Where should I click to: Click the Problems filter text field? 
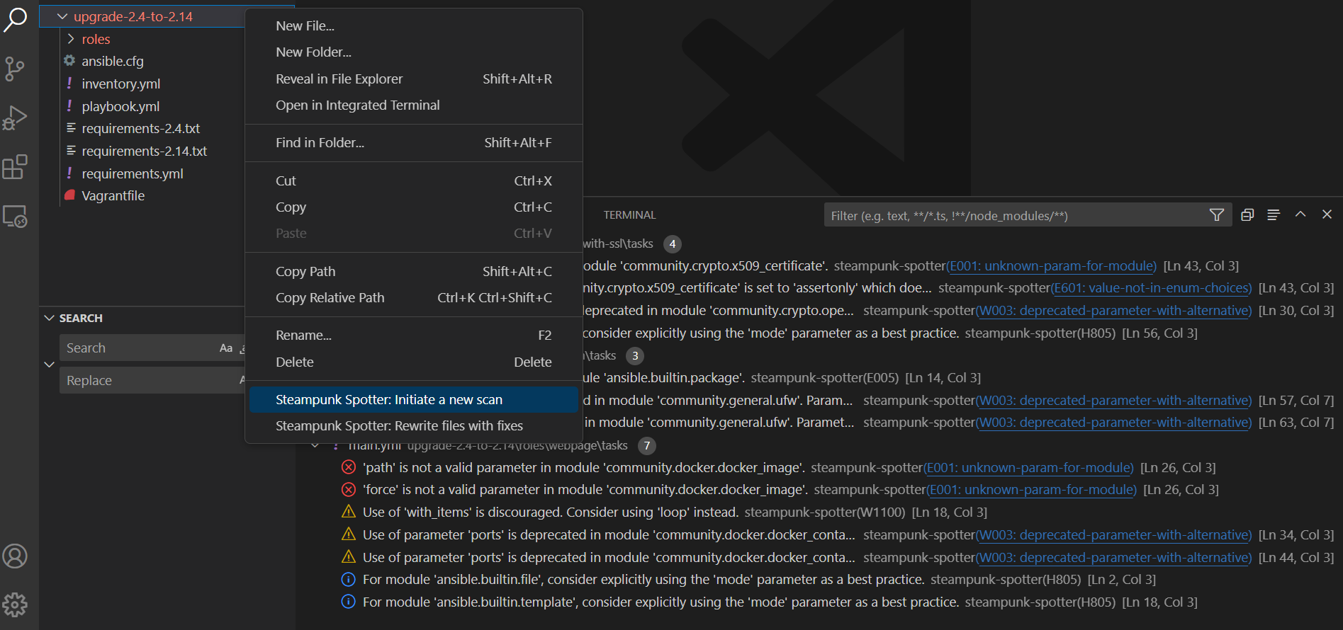1013,216
